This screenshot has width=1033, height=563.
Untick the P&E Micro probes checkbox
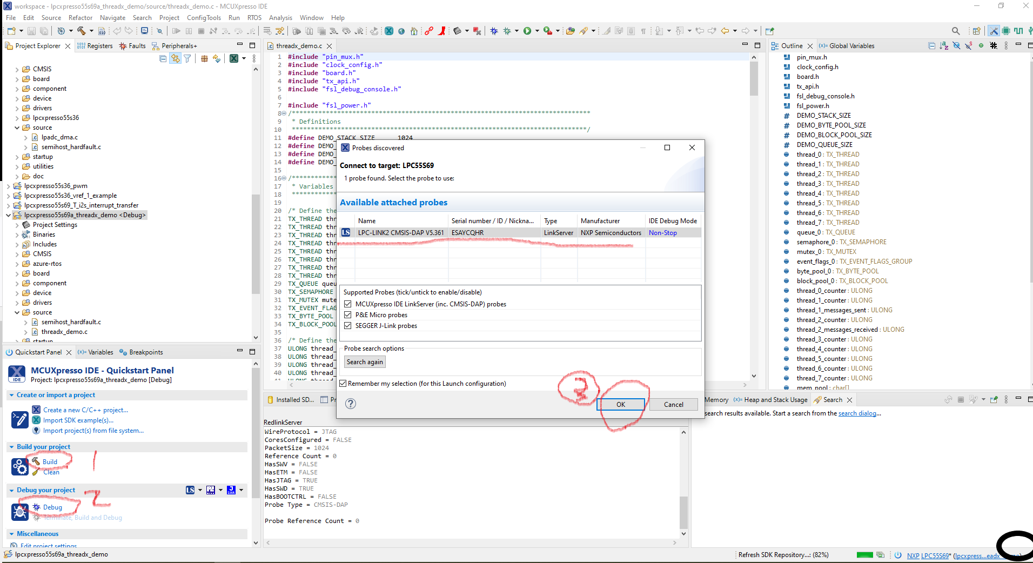[348, 314]
